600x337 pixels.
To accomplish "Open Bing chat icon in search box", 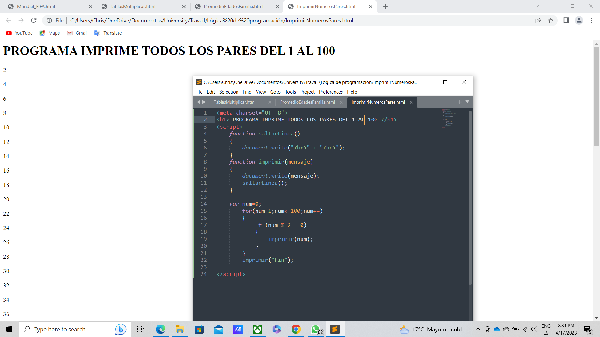I will 121,329.
